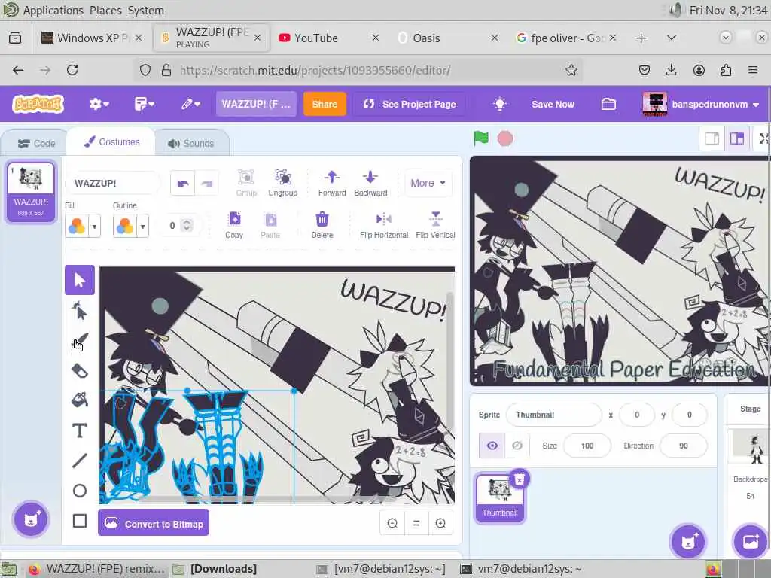This screenshot has height=578, width=771.
Task: Switch to Windows XP browser tab
Action: tap(92, 38)
